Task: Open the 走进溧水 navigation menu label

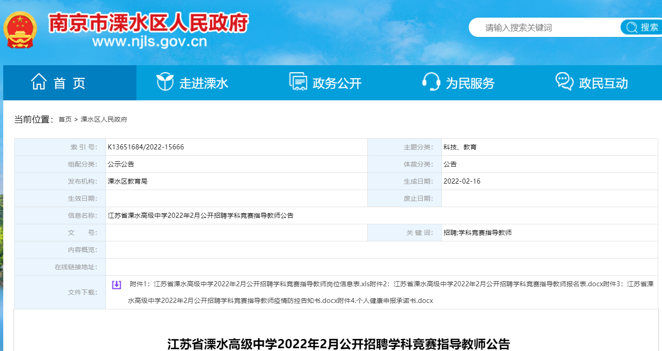Action: click(x=204, y=84)
